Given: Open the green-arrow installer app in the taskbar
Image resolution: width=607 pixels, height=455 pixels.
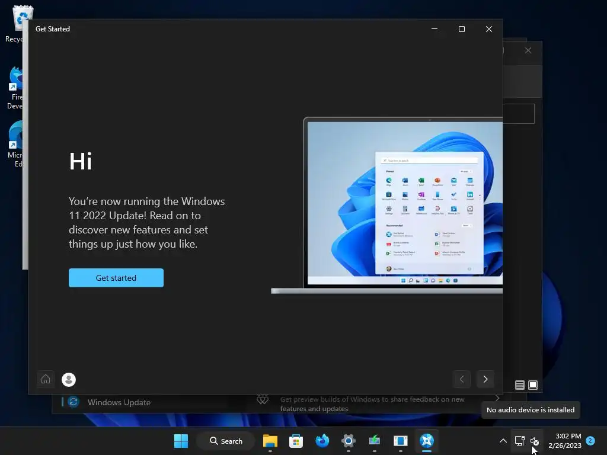Looking at the screenshot, I should click(375, 441).
